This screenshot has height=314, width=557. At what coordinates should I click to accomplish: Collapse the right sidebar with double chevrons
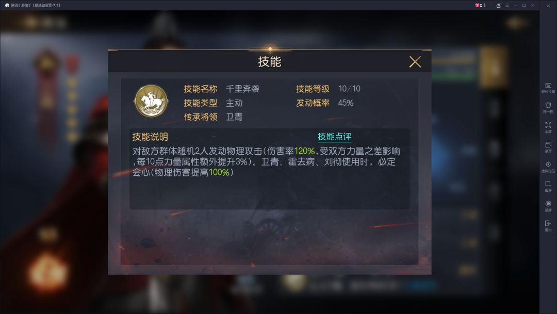point(548,5)
